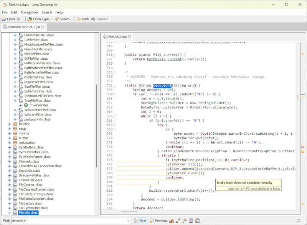Click the Forward navigation button
Screen dimensions: 307x225
(x=100, y=19)
